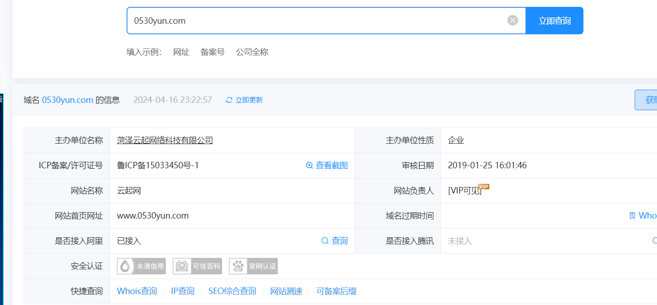Viewport: 657px width, 305px height.
Task: Click the 审核日期 value 2019-01-25 16:01:46
Action: point(487,166)
